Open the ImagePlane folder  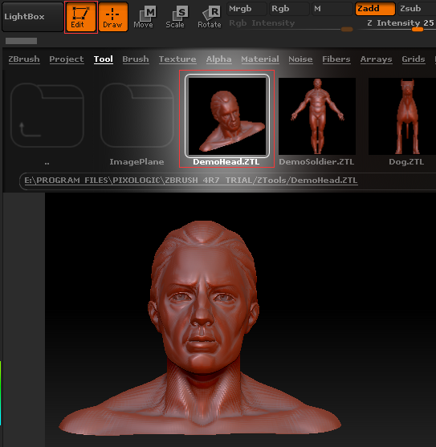137,116
